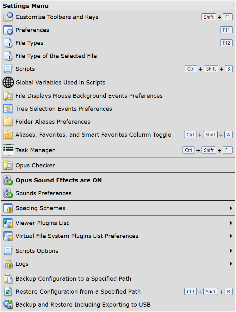This screenshot has width=236, height=312.
Task: Expand the Spacing Schemes submenu arrow
Action: [x=231, y=208]
